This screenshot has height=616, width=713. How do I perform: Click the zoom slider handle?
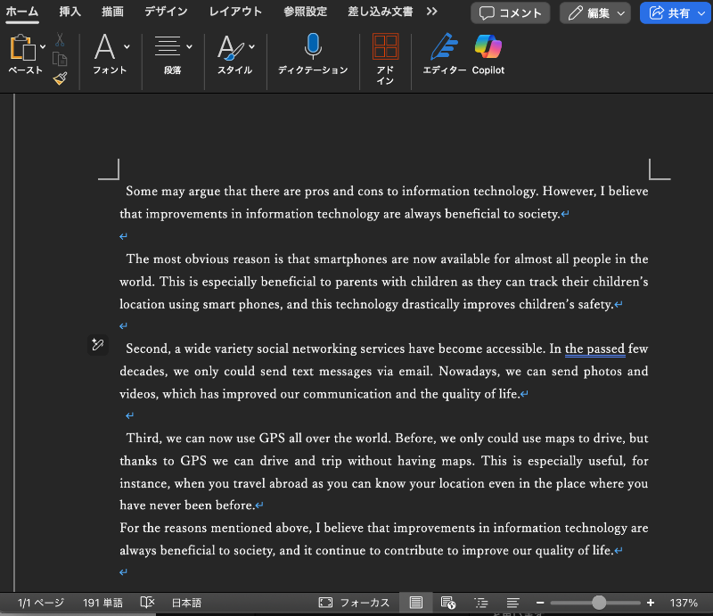[x=599, y=603]
